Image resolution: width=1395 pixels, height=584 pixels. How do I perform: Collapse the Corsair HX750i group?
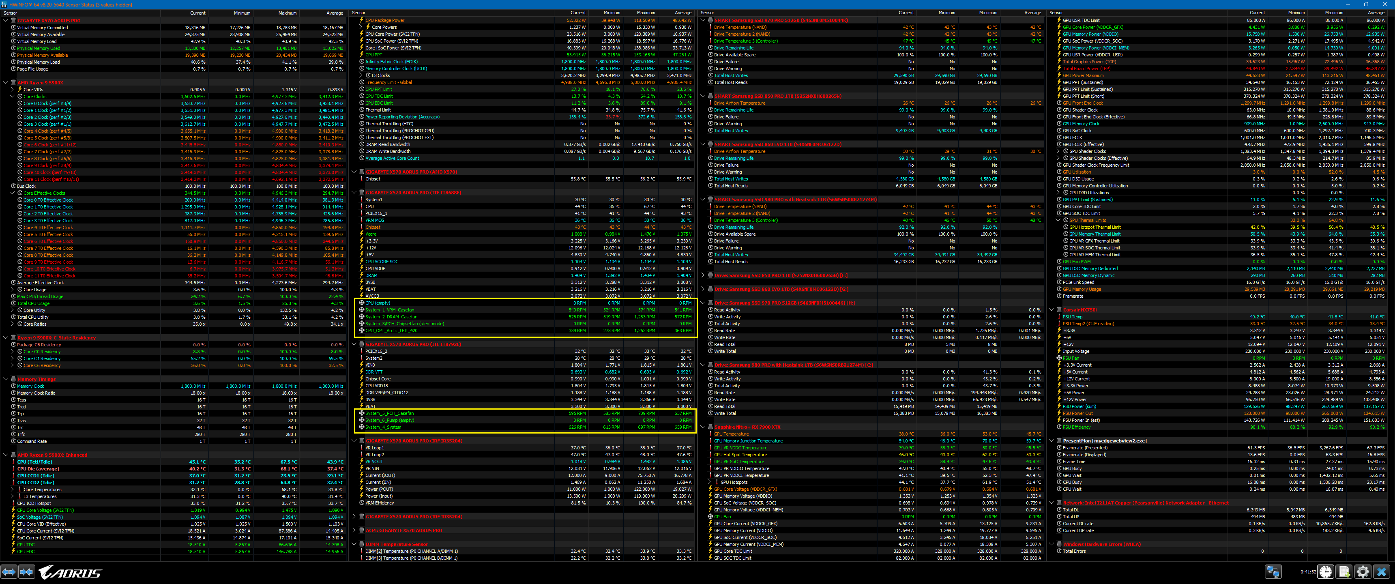pos(1052,310)
